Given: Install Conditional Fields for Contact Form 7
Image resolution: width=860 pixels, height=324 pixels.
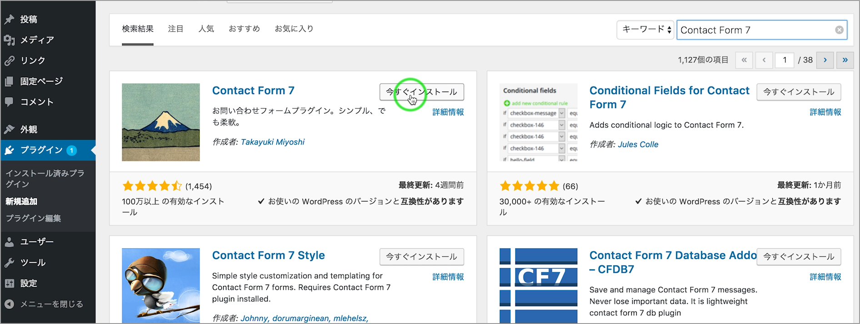Looking at the screenshot, I should pos(799,92).
